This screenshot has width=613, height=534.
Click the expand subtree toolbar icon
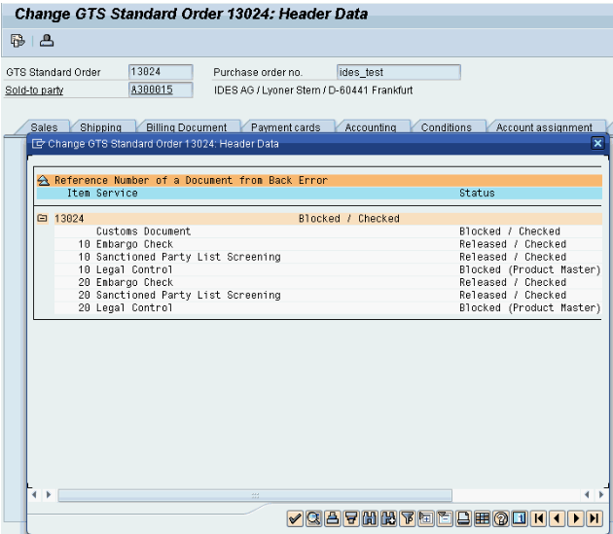[x=426, y=518]
